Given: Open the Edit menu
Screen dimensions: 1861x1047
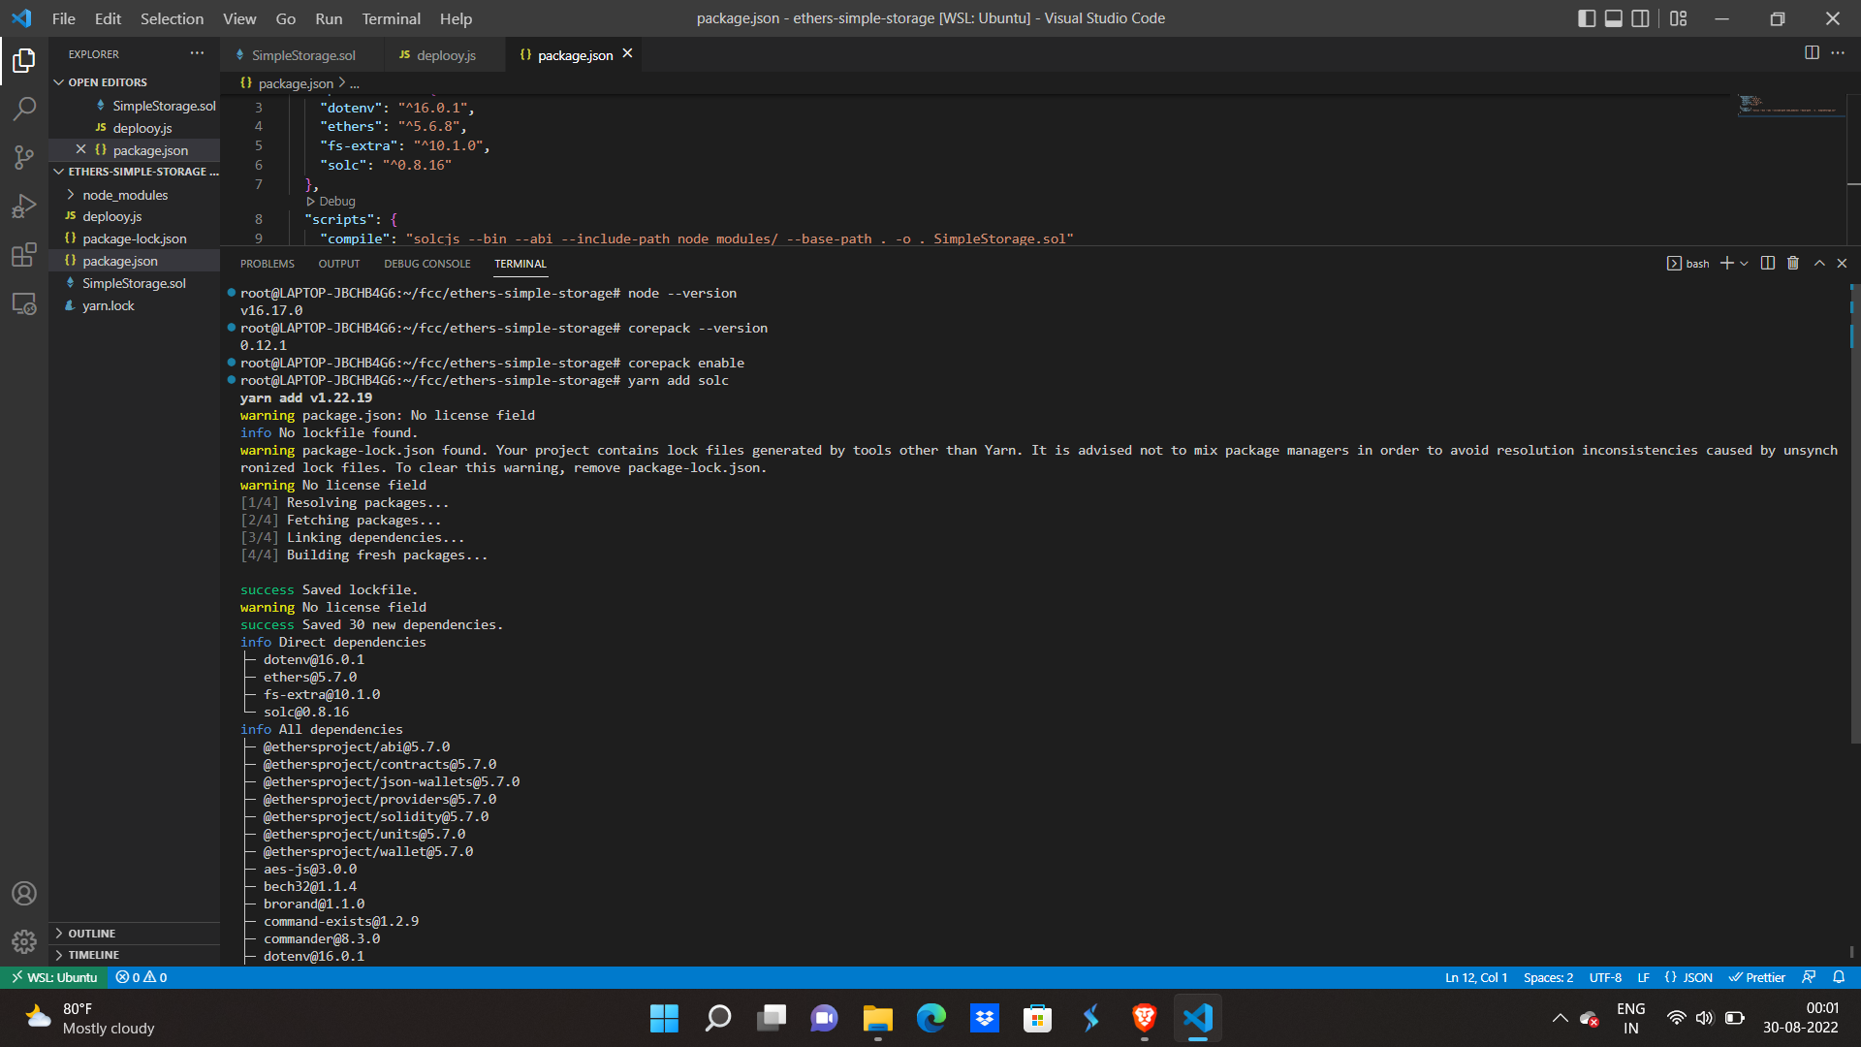Looking at the screenshot, I should (x=108, y=18).
